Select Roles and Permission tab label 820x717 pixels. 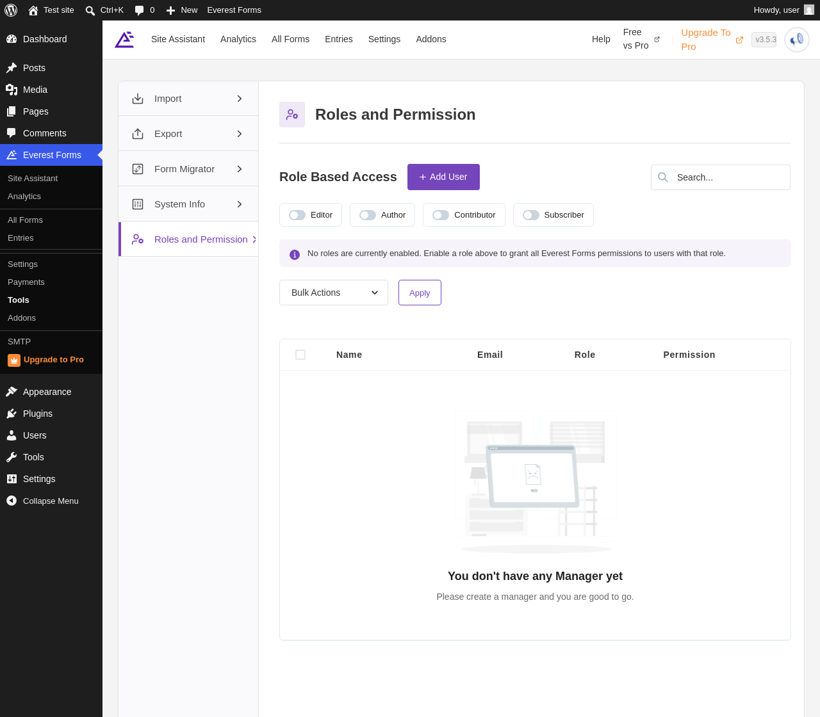[201, 239]
